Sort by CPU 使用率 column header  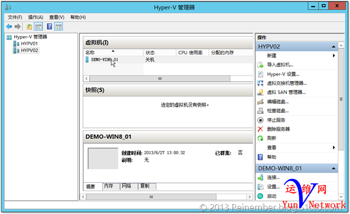(x=192, y=53)
